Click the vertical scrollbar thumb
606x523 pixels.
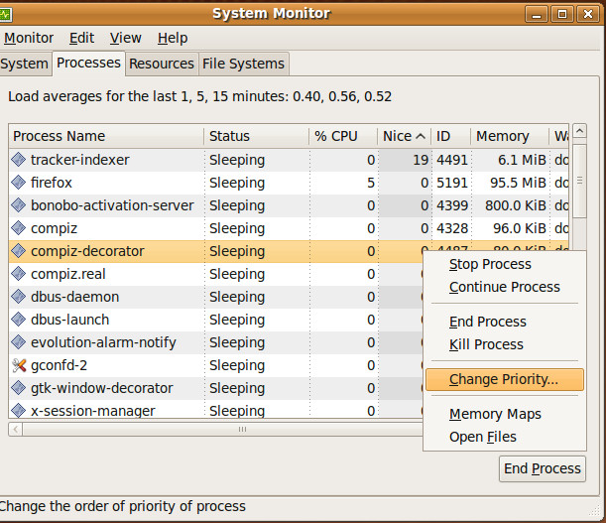pos(579,181)
